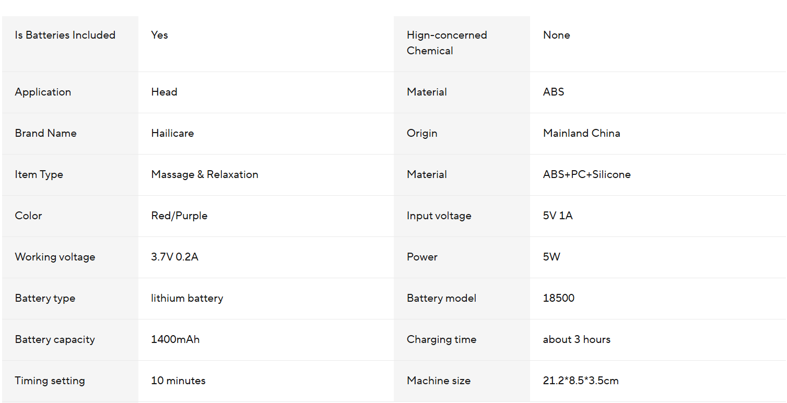
Task: Click the '5W' power value
Action: coord(551,257)
